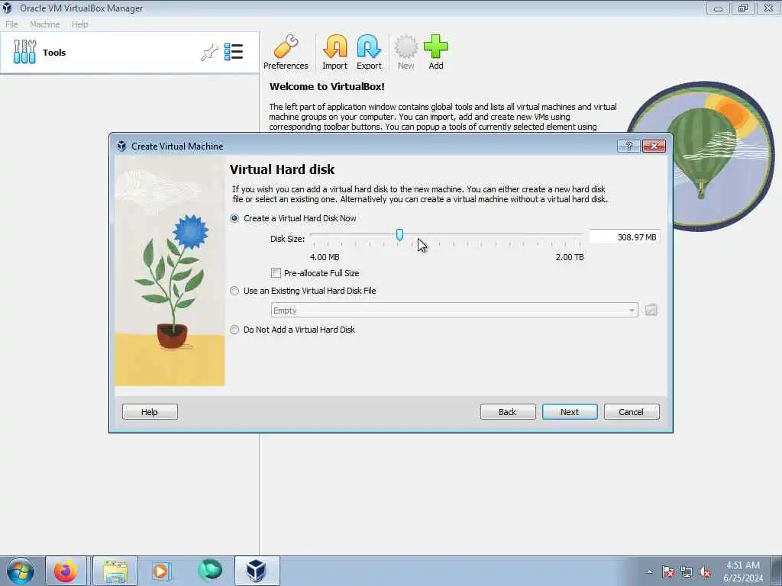Click the network tray icon
The image size is (782, 586).
tap(687, 572)
